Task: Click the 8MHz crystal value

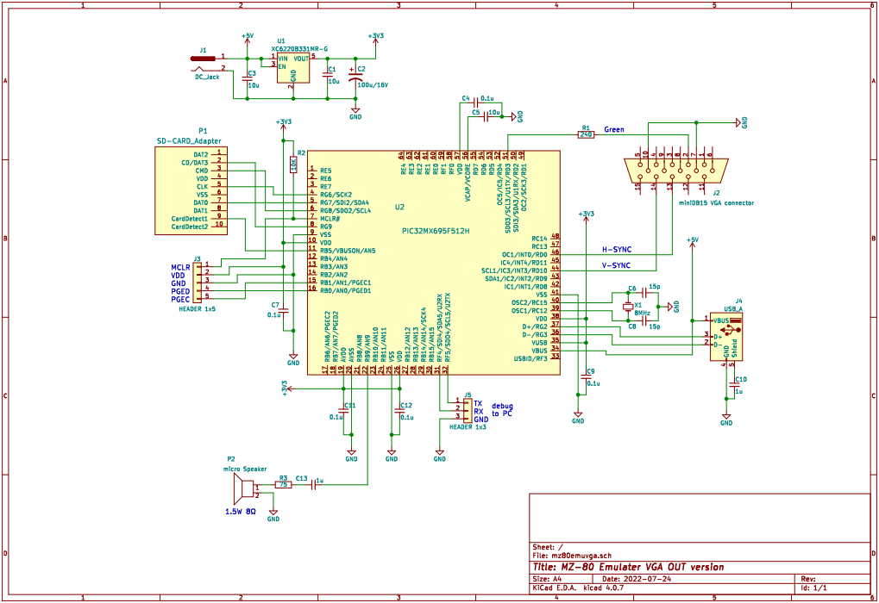Action: pos(643,313)
